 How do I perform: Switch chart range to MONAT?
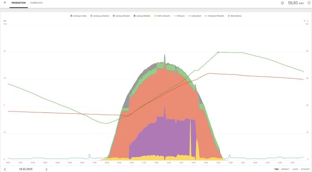[x=285, y=169]
